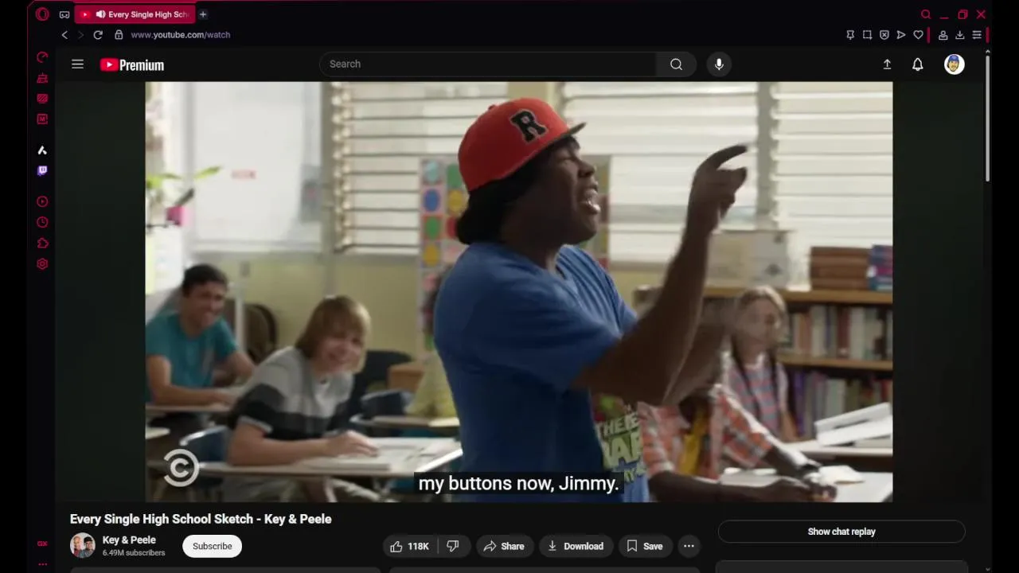1019x573 pixels.
Task: Open the GX Corner icon beside tab
Action: [64, 14]
